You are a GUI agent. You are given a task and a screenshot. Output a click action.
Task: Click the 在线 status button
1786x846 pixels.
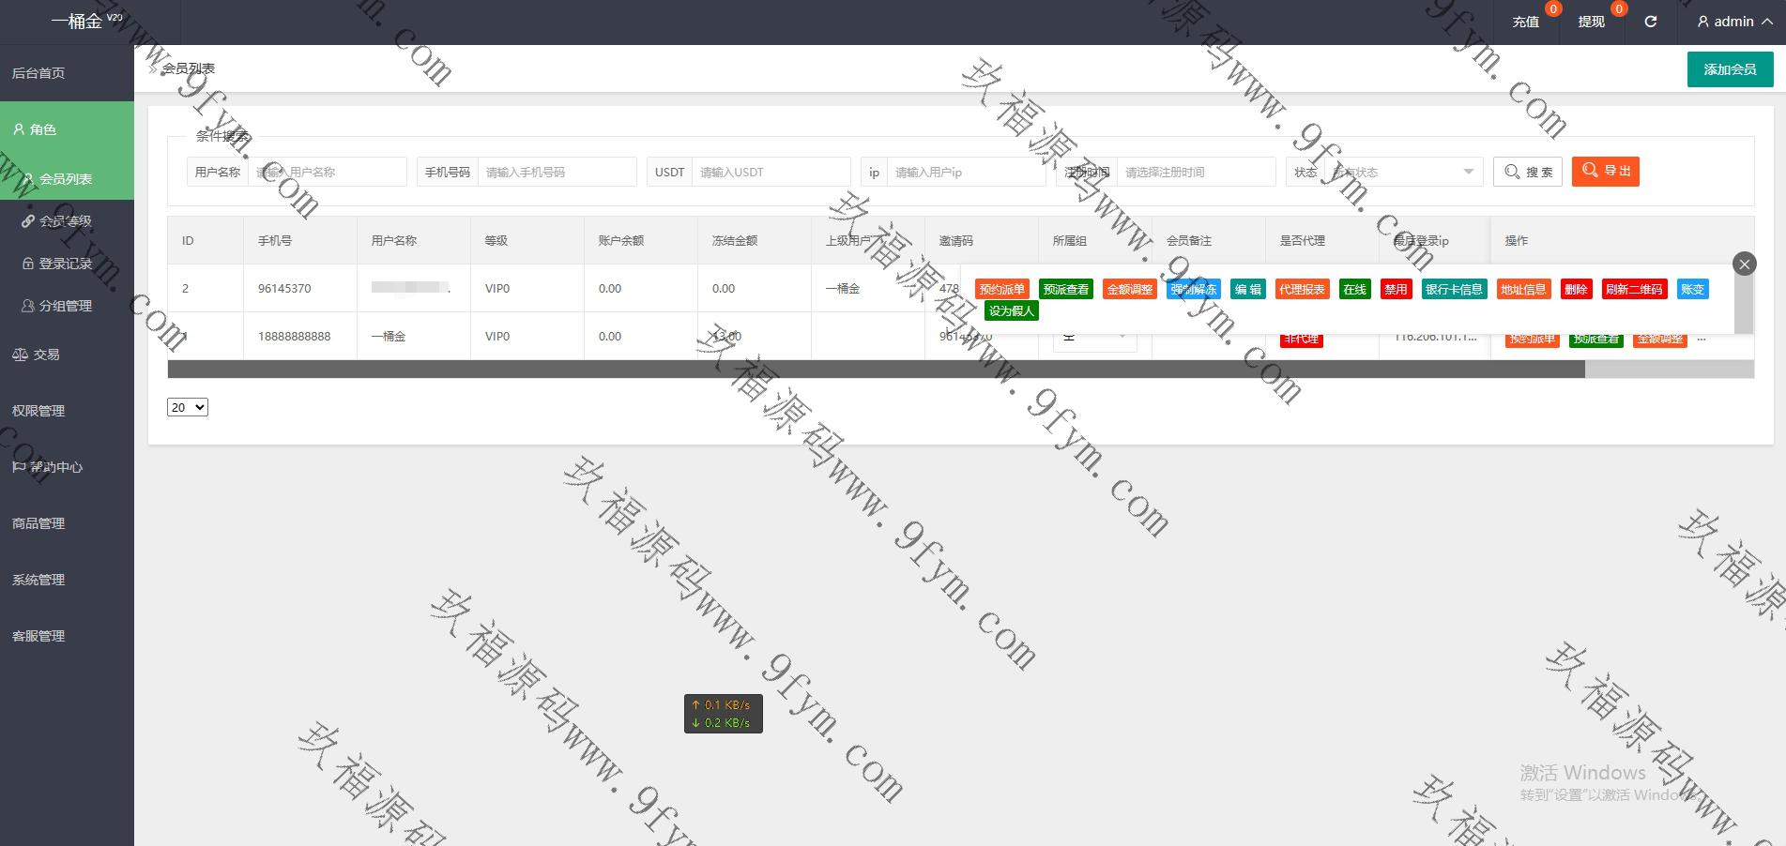click(1354, 289)
